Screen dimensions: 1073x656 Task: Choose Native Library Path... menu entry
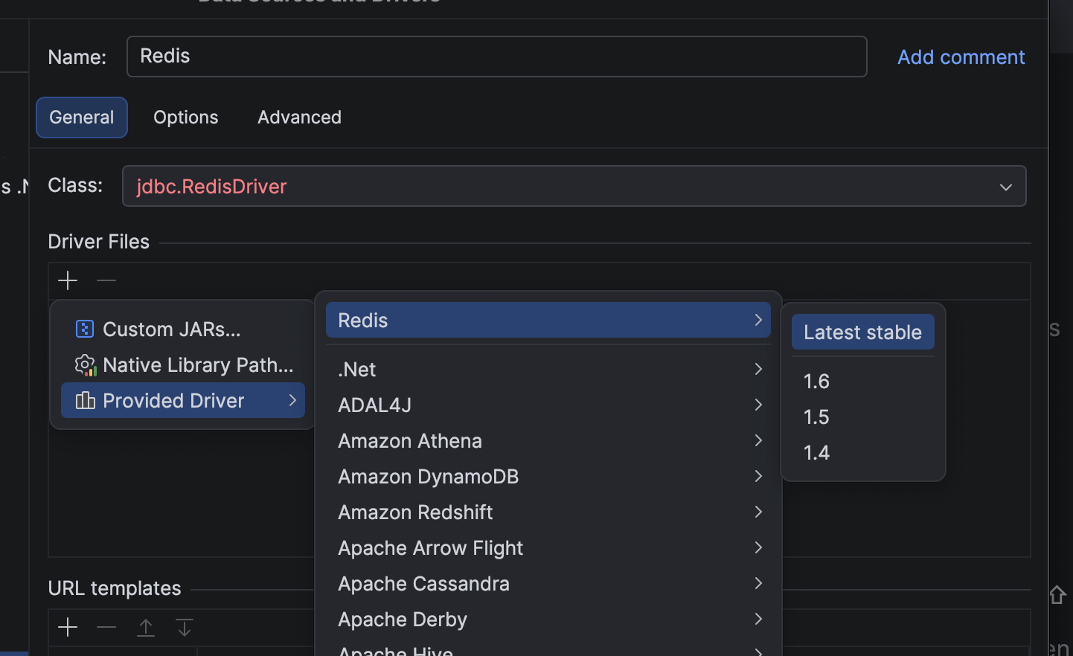tap(183, 365)
